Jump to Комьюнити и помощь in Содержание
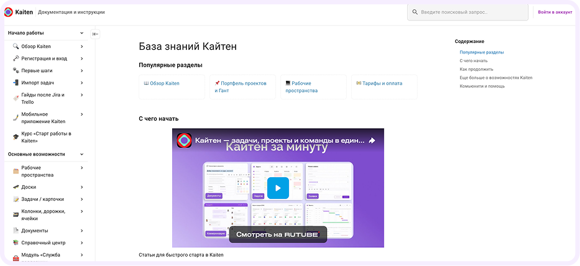 coord(482,86)
